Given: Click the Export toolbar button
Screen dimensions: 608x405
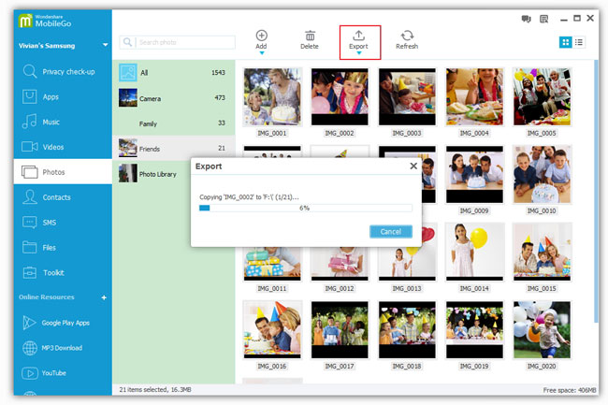Looking at the screenshot, I should point(358,42).
